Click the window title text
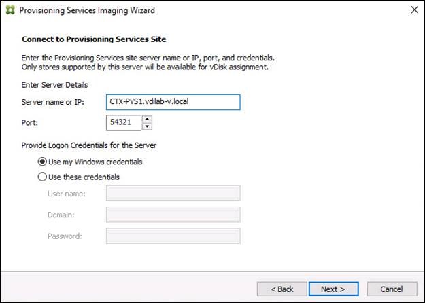 (86, 10)
